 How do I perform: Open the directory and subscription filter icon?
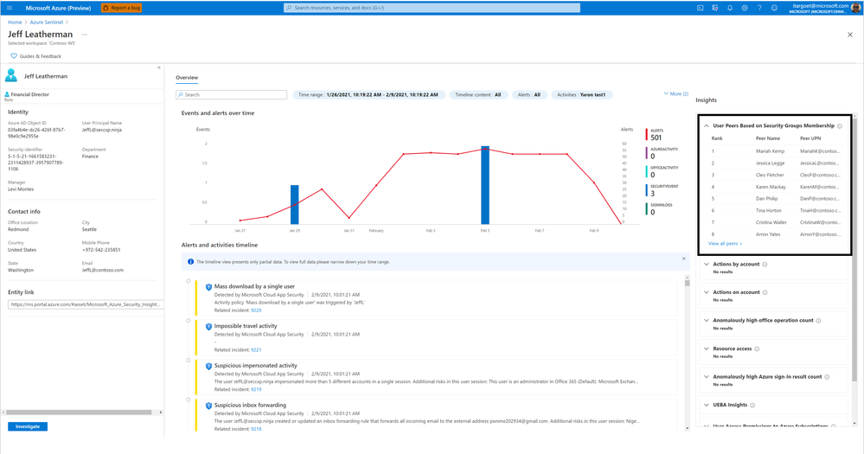715,8
